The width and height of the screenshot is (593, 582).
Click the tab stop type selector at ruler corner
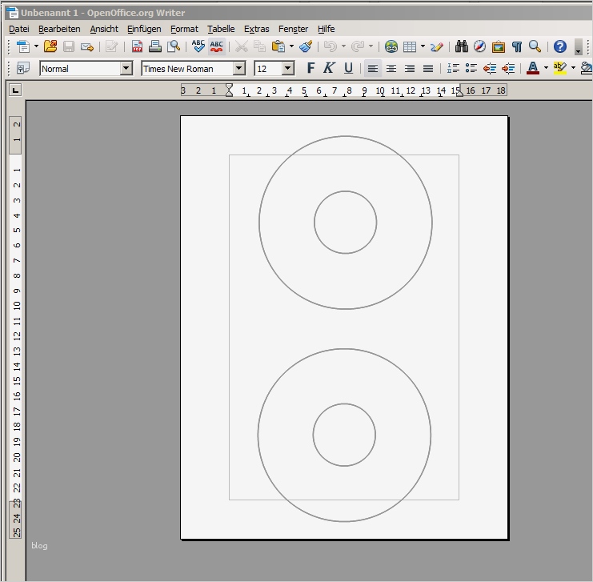(15, 90)
